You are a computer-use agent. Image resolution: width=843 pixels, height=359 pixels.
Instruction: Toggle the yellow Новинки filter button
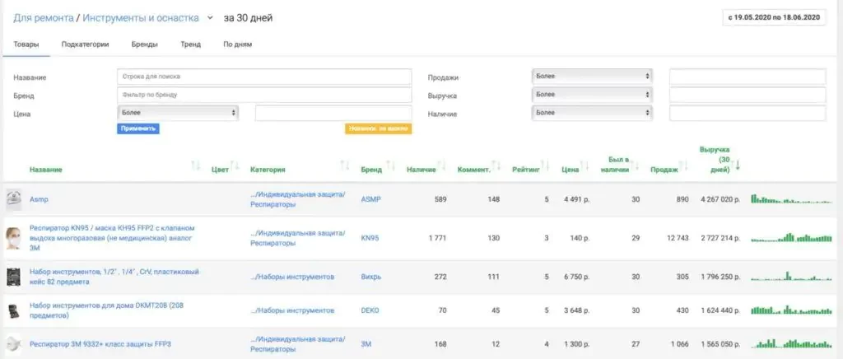378,128
